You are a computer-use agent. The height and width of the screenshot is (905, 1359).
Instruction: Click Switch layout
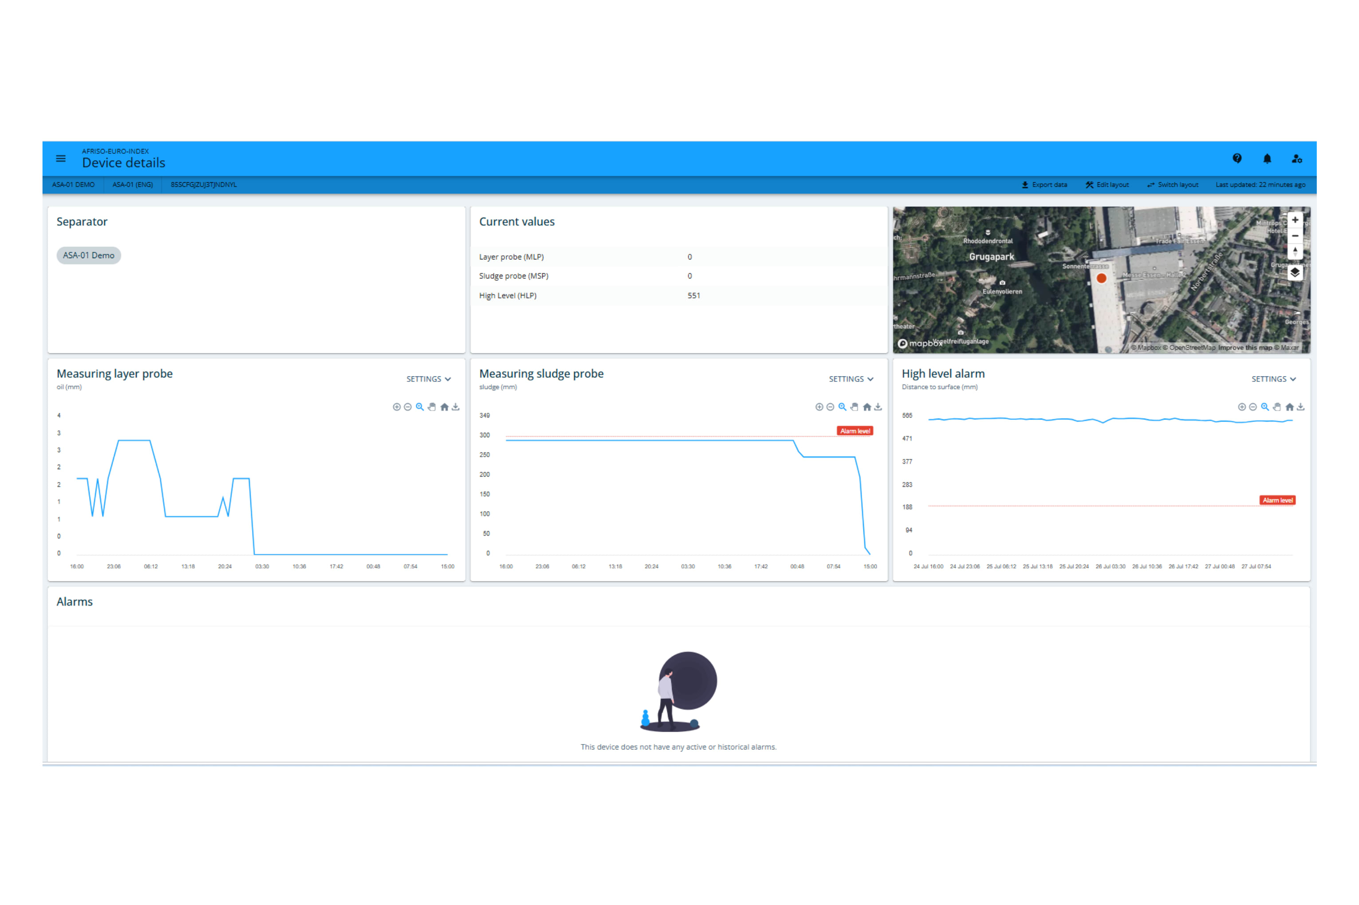1173,185
